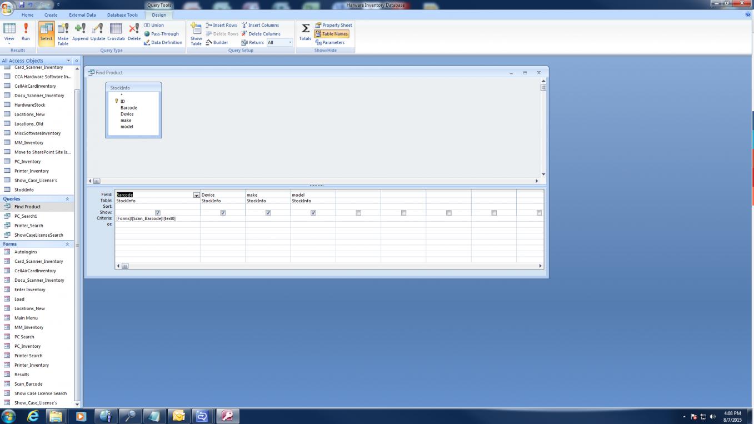This screenshot has width=754, height=424.
Task: Delete Columns from the query grid
Action: (261, 34)
